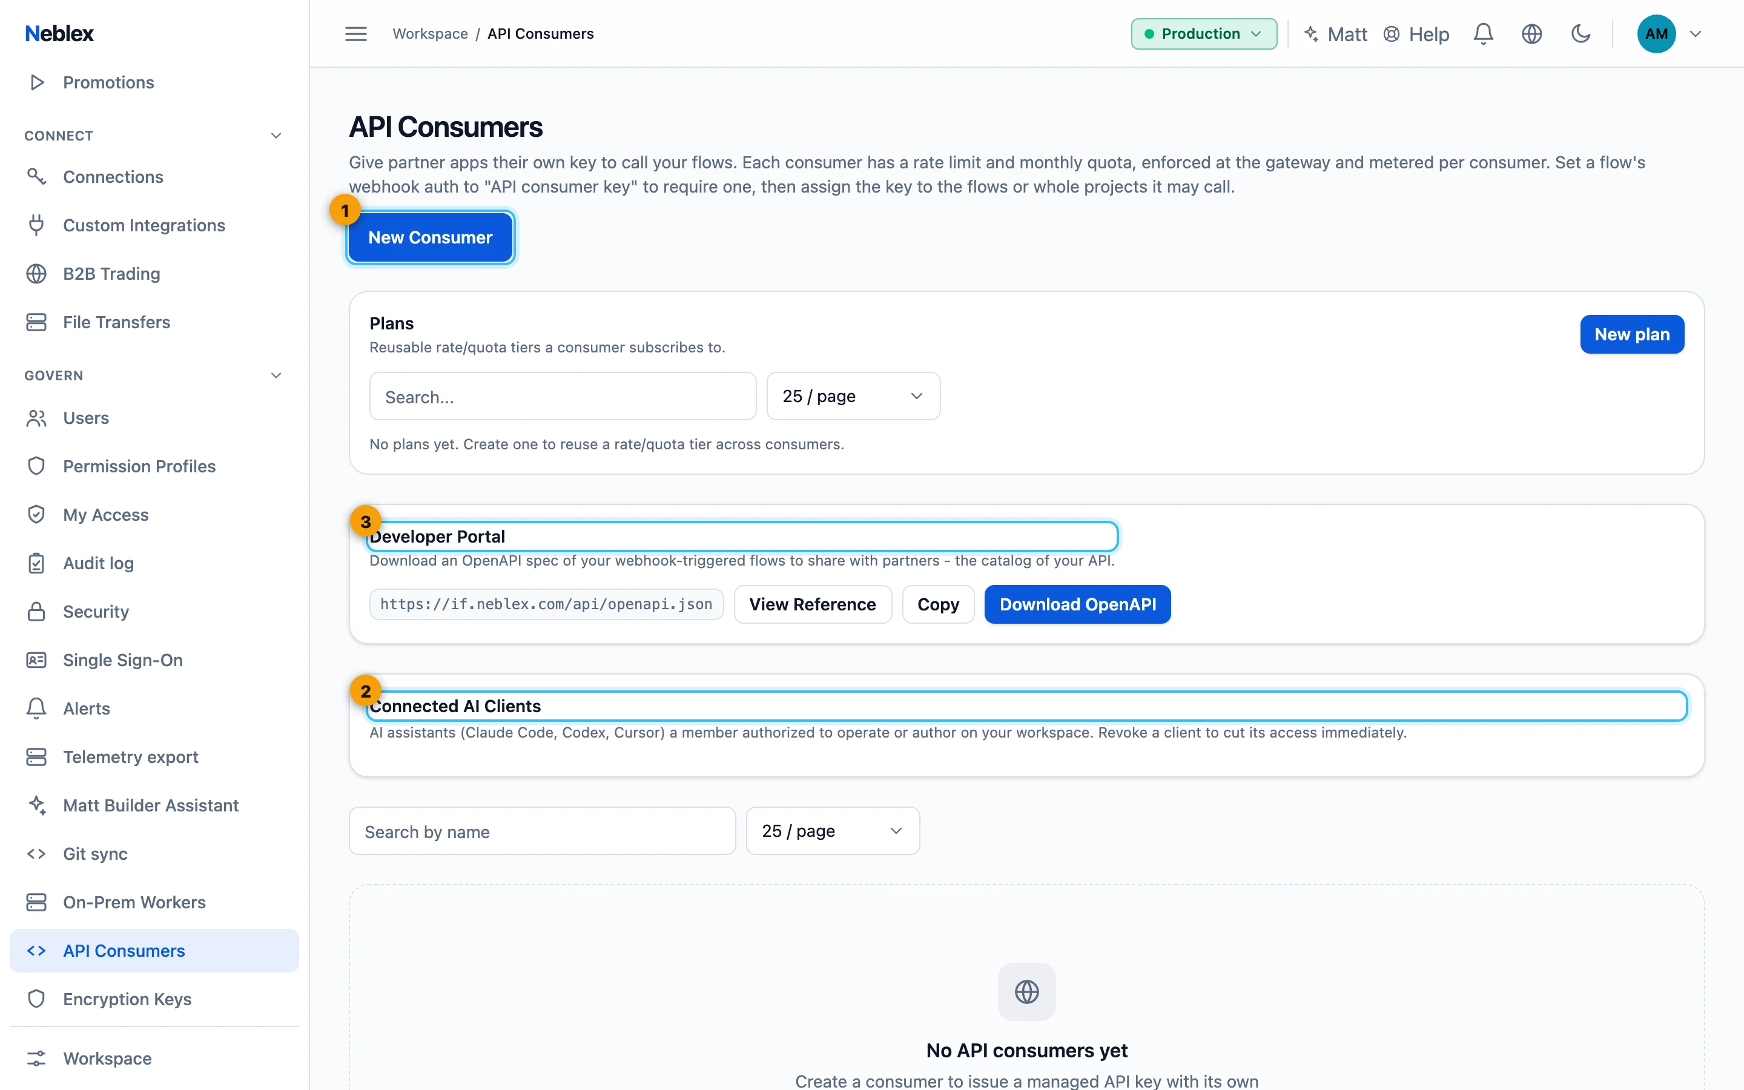This screenshot has width=1744, height=1090.
Task: Collapse the GOVERN section
Action: click(276, 375)
